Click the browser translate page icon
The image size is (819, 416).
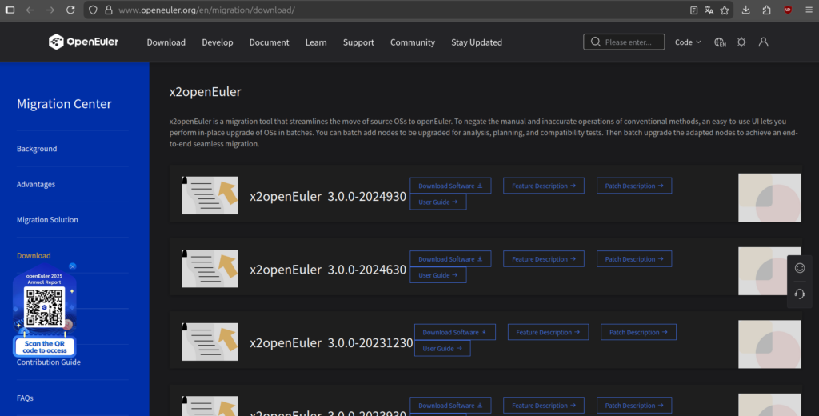709,10
